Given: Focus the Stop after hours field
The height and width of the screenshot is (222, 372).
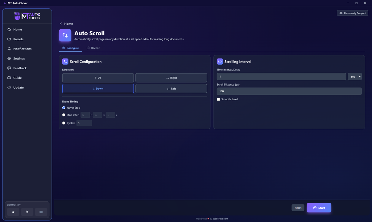Looking at the screenshot, I should click(x=85, y=115).
